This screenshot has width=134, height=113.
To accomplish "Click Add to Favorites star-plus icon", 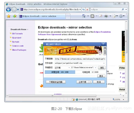I will (x=15, y=16).
